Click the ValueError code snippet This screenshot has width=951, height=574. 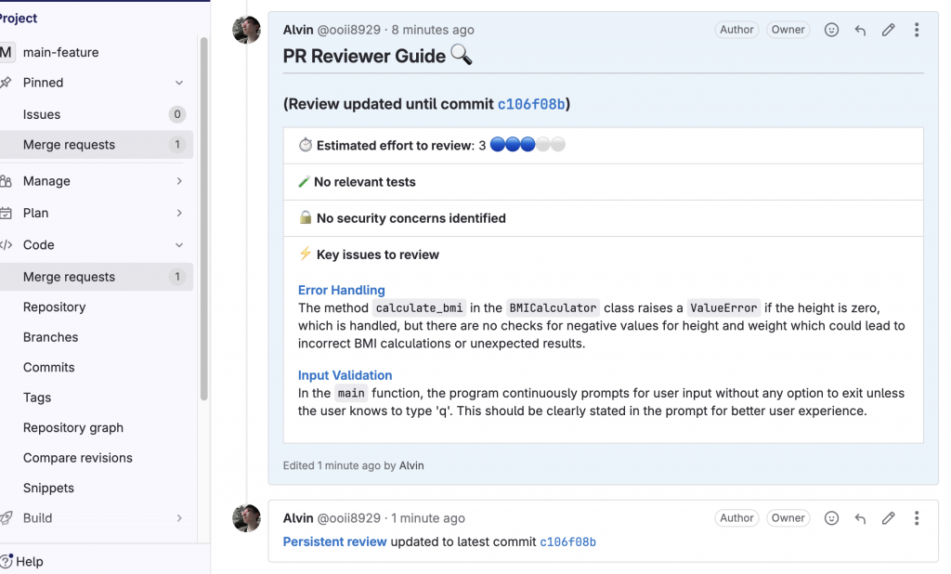[x=723, y=308]
